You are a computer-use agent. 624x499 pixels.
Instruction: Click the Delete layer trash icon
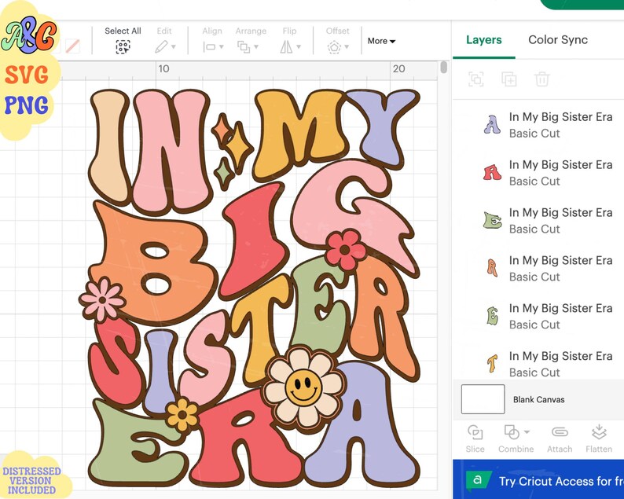(x=542, y=79)
